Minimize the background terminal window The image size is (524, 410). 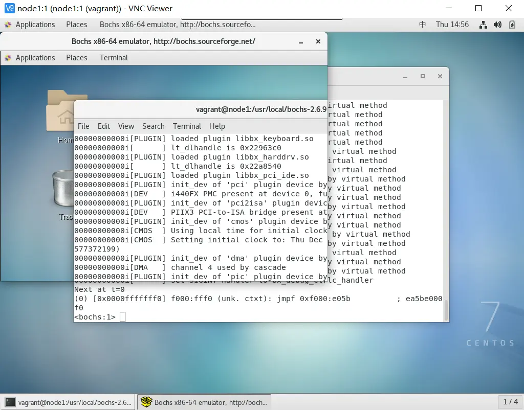click(x=405, y=77)
